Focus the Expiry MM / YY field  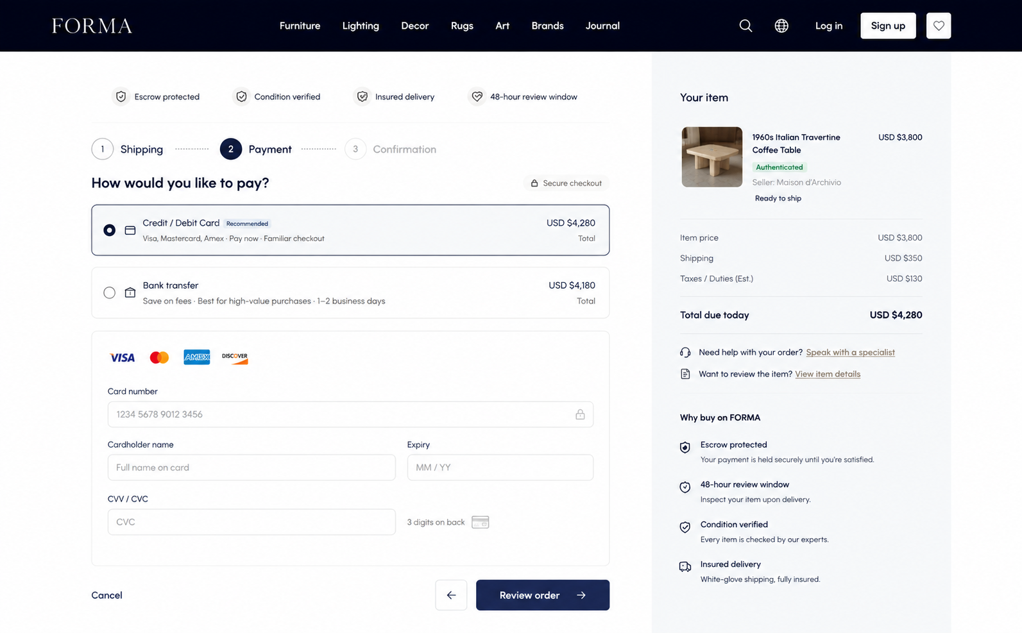point(500,468)
